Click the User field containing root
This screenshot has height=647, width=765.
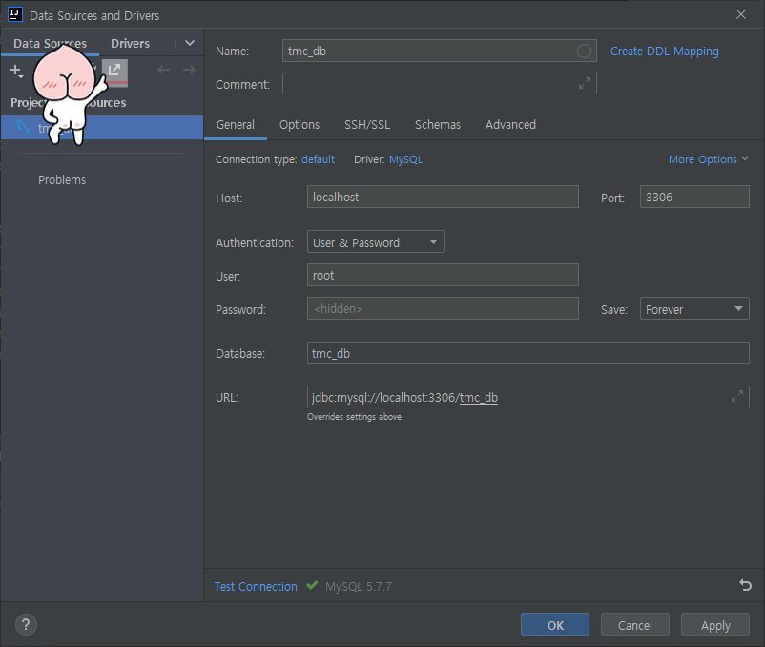coord(443,275)
